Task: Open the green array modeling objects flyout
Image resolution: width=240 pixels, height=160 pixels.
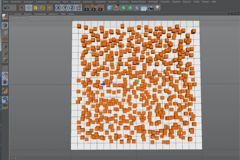Action: 130,8
